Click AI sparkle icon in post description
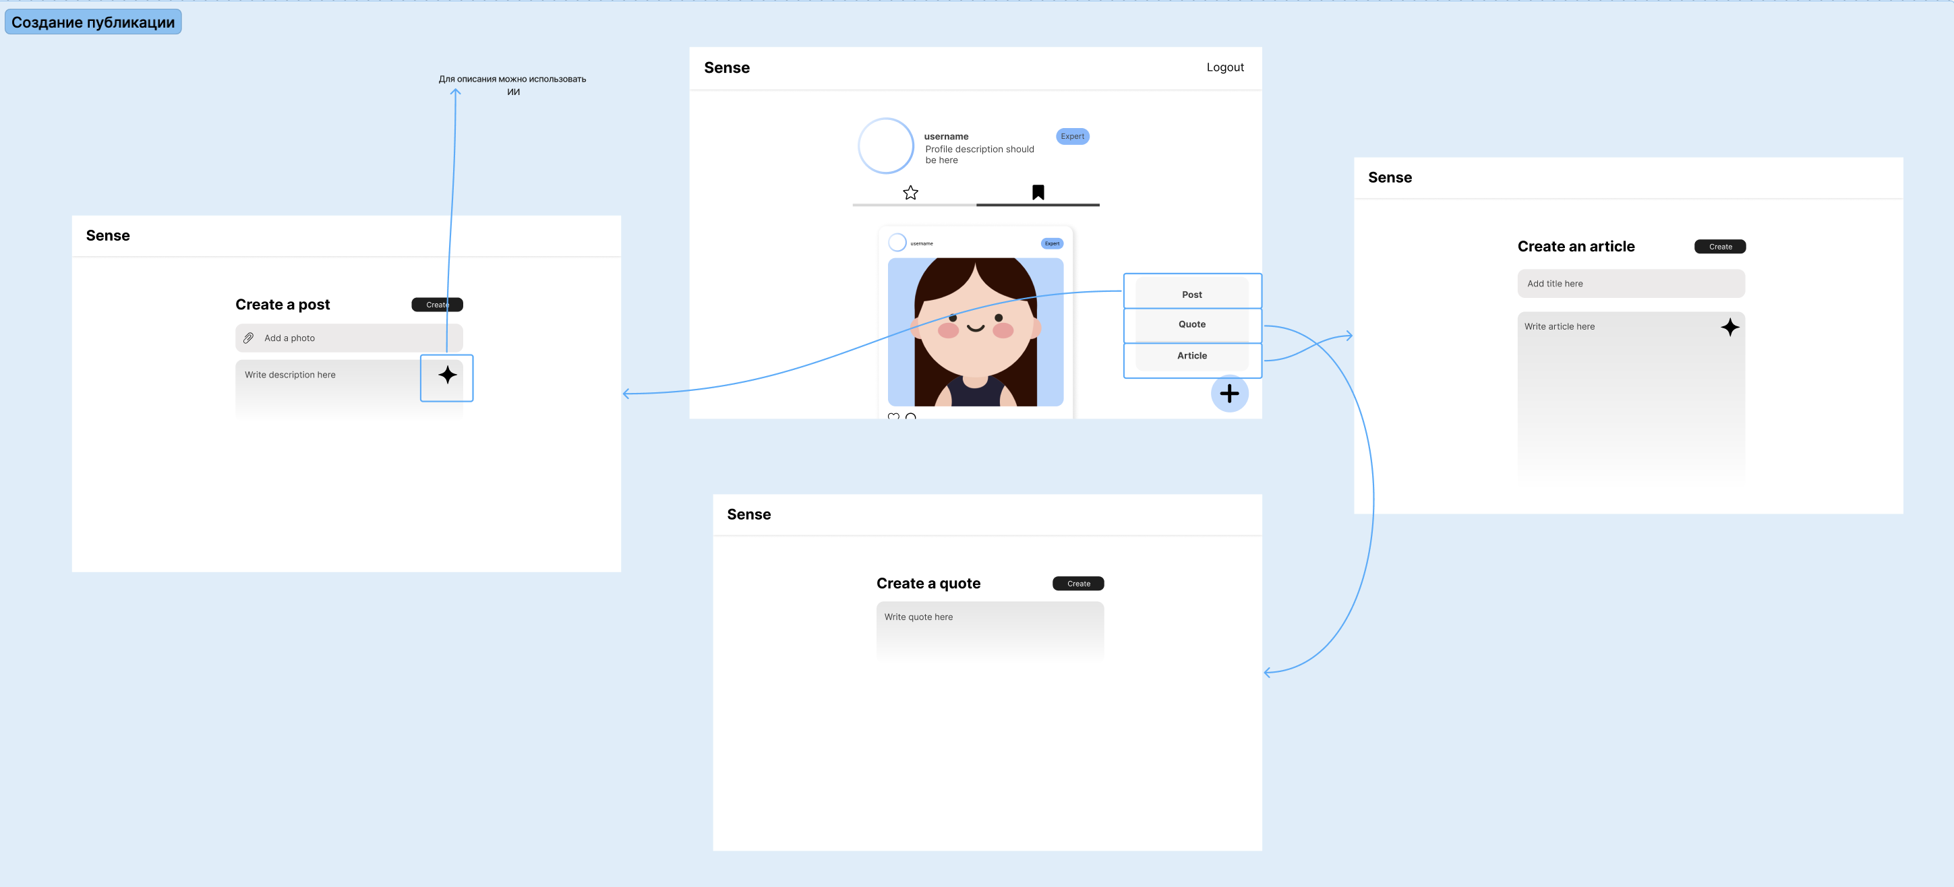 pyautogui.click(x=448, y=375)
